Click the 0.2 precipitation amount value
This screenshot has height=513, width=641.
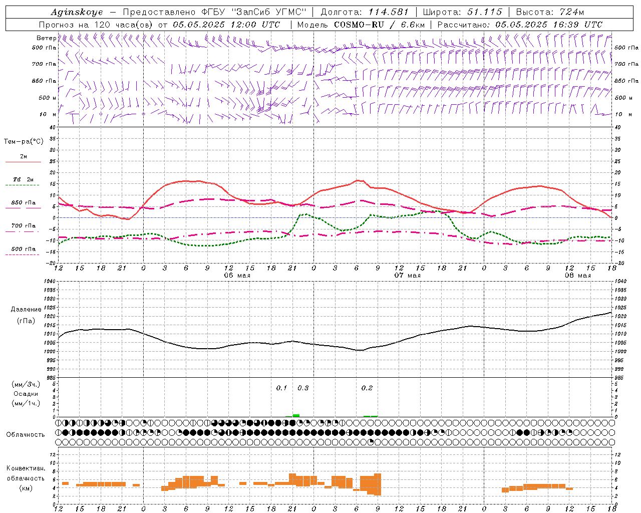click(x=367, y=388)
